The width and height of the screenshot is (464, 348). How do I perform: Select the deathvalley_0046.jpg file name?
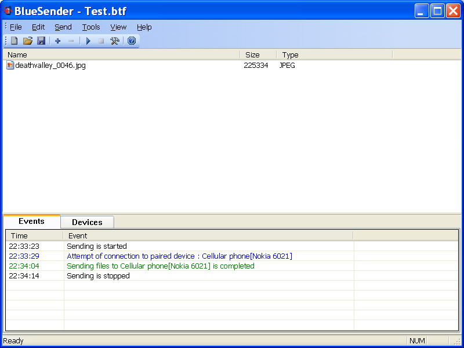pos(50,66)
